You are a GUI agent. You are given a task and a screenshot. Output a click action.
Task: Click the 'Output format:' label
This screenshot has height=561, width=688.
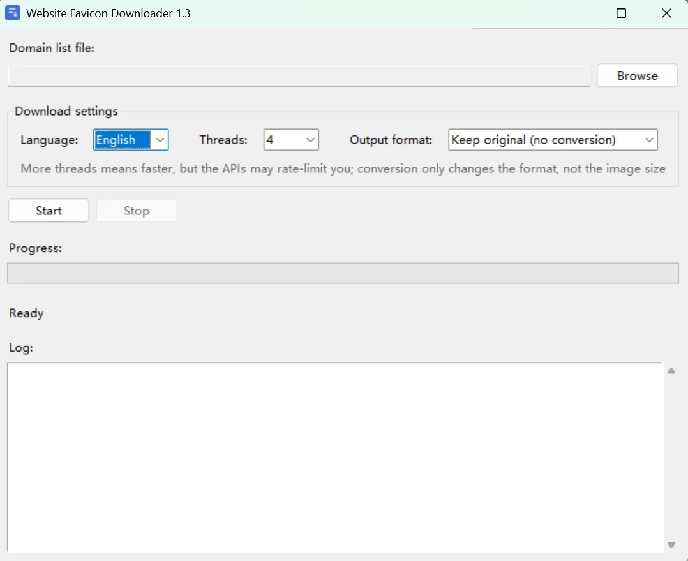[x=391, y=140]
